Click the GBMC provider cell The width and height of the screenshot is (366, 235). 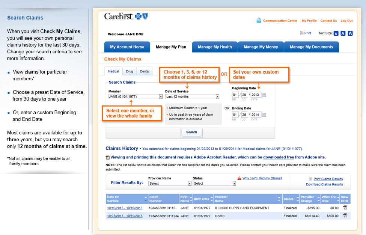[220, 216]
